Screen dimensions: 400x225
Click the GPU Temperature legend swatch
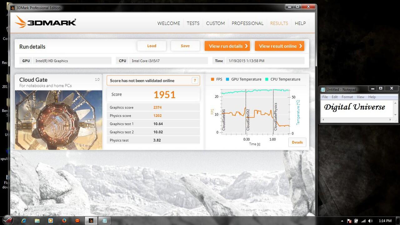click(x=227, y=79)
